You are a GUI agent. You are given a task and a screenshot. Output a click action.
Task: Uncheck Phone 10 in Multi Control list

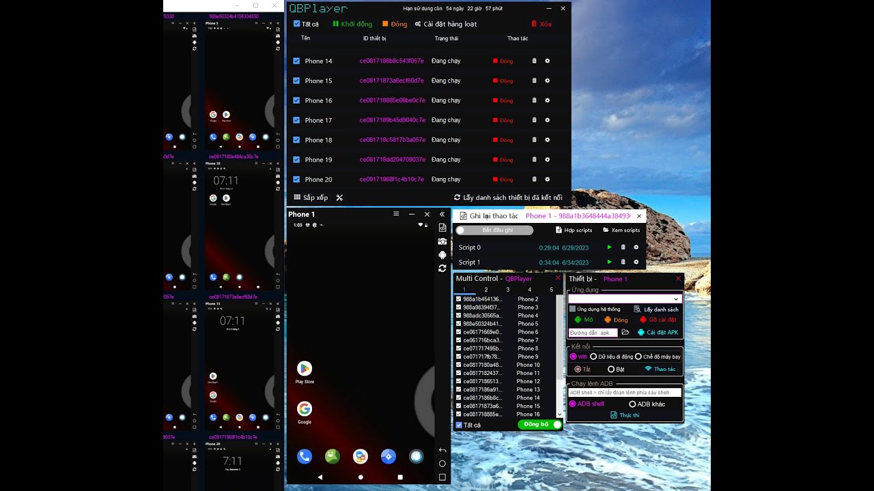tap(458, 365)
